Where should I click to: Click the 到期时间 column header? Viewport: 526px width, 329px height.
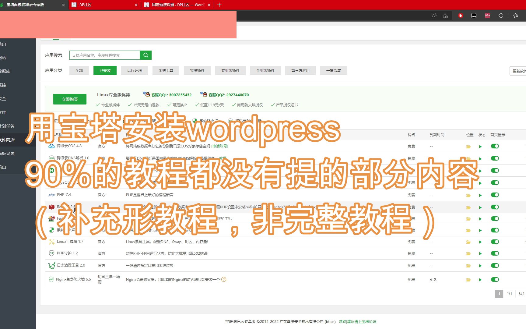[437, 135]
